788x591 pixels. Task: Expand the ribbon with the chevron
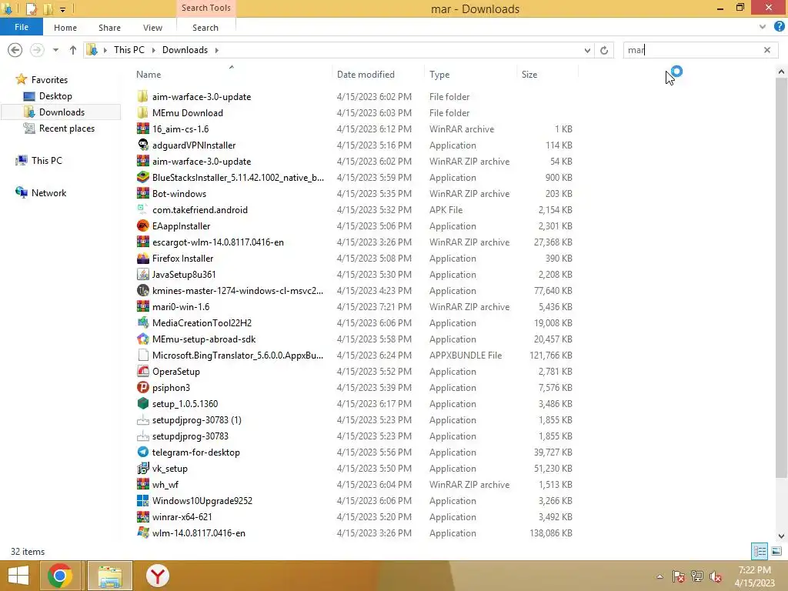[763, 27]
